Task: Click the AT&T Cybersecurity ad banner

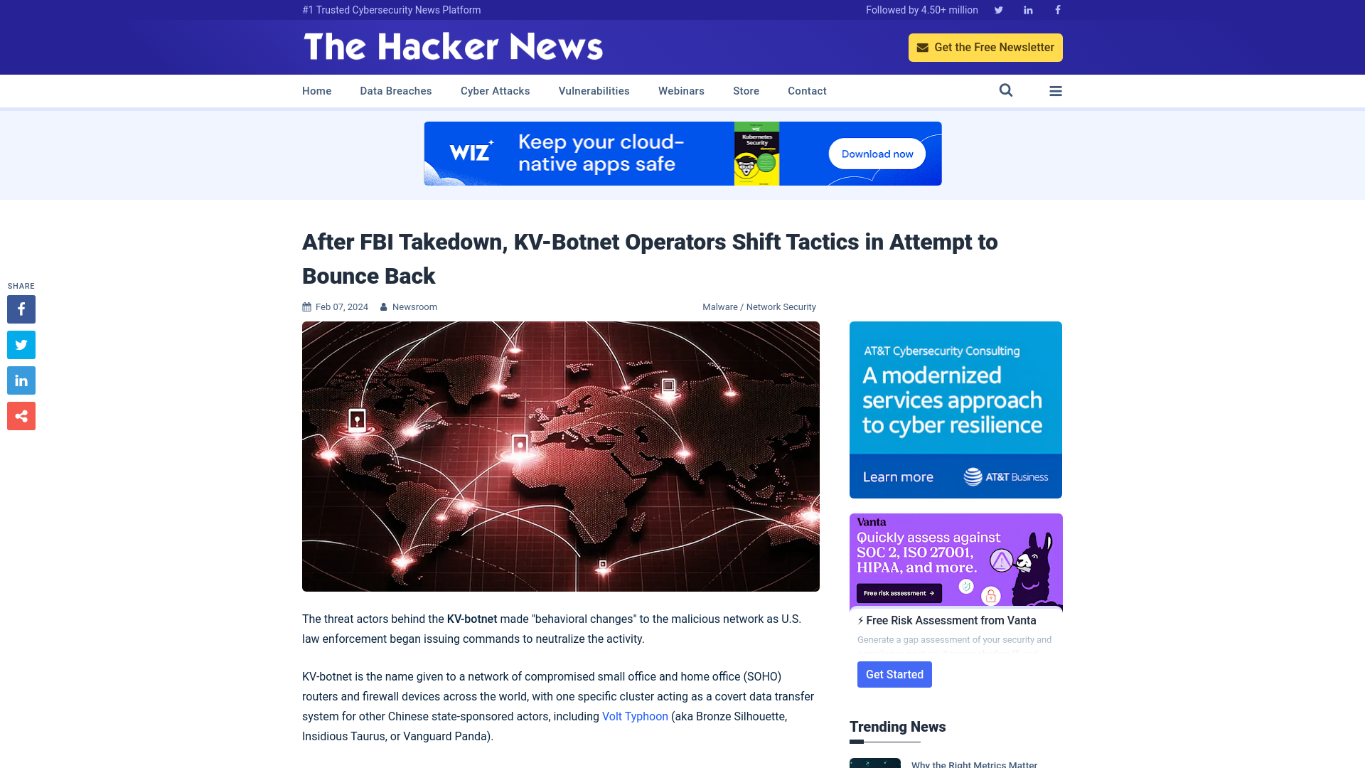Action: 955,410
